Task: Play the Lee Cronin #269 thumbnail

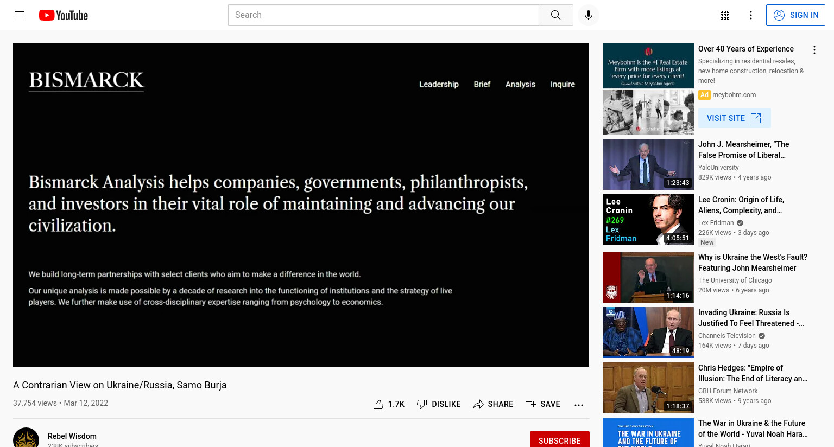Action: 648,220
